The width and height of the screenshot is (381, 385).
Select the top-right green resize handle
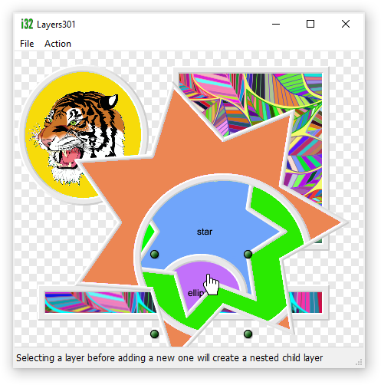[248, 254]
